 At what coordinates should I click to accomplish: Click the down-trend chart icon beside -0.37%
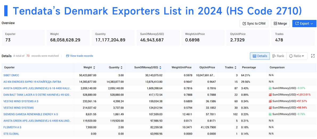tap(270, 88)
